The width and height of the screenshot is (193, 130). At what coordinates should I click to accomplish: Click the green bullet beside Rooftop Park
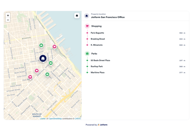[x=87, y=66]
